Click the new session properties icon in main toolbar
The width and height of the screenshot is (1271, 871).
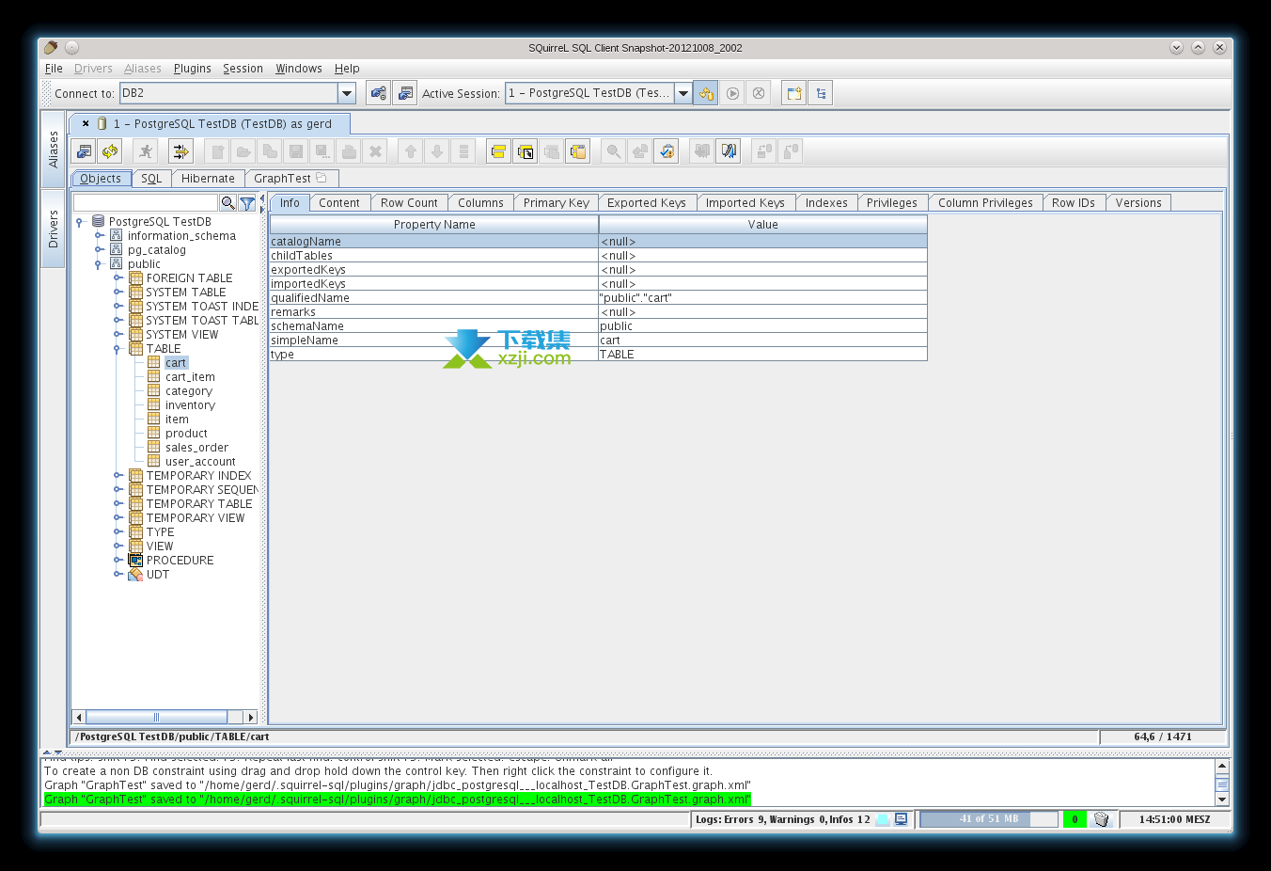click(405, 93)
